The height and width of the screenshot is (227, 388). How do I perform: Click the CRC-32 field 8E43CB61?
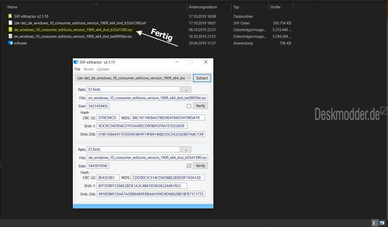tap(108, 178)
